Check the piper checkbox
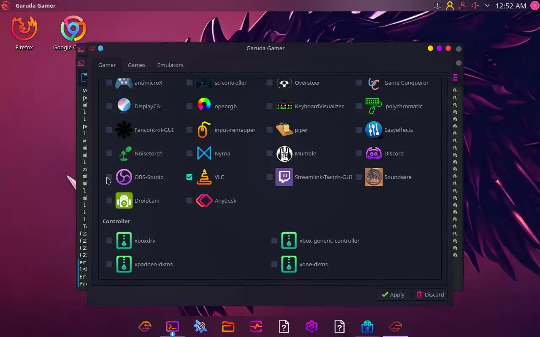The height and width of the screenshot is (337, 540). pyautogui.click(x=270, y=130)
